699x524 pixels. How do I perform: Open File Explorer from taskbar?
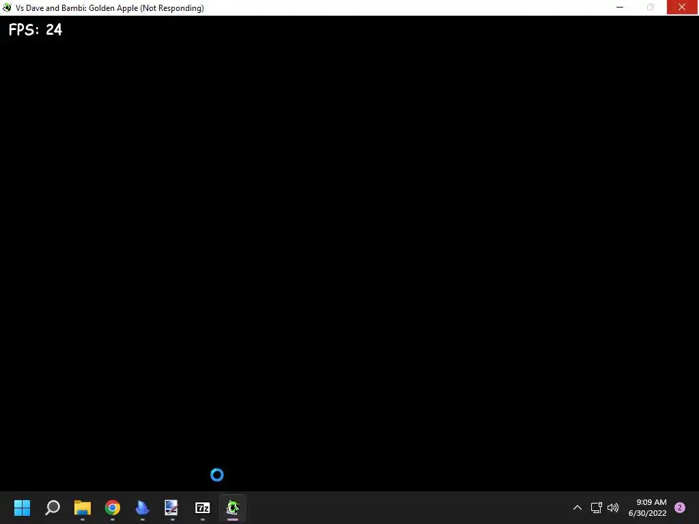pos(83,508)
